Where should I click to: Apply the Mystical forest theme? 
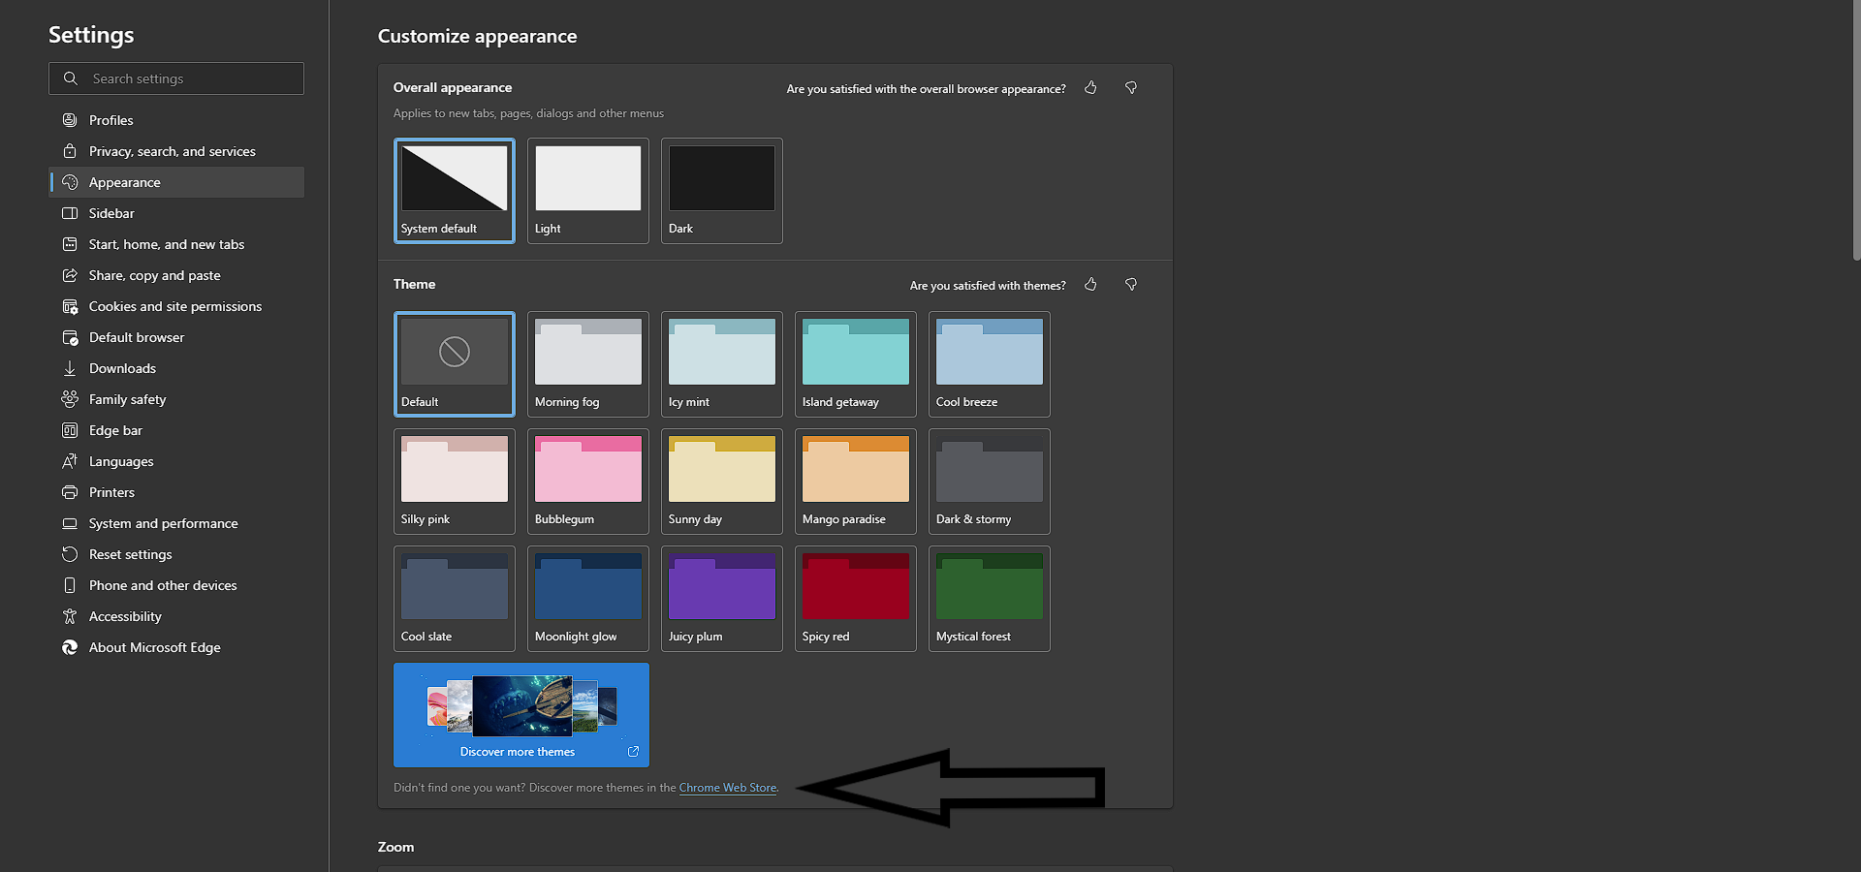coord(988,598)
